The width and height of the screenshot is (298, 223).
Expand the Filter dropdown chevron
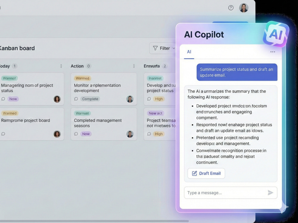[x=174, y=48]
